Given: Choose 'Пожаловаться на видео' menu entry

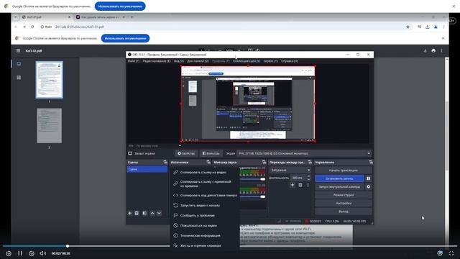Looking at the screenshot, I should tap(205, 225).
